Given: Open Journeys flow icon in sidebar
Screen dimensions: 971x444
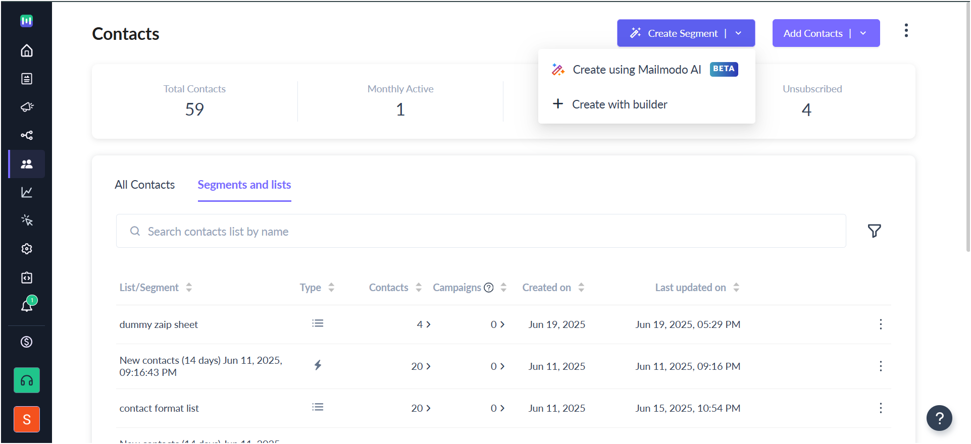Looking at the screenshot, I should point(27,135).
